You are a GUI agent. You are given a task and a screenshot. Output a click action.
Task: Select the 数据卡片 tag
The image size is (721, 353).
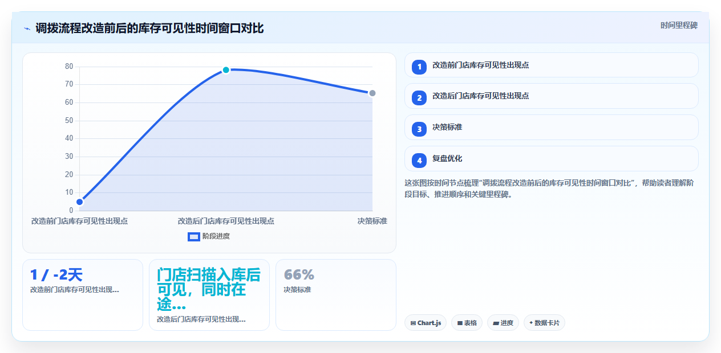pyautogui.click(x=544, y=323)
